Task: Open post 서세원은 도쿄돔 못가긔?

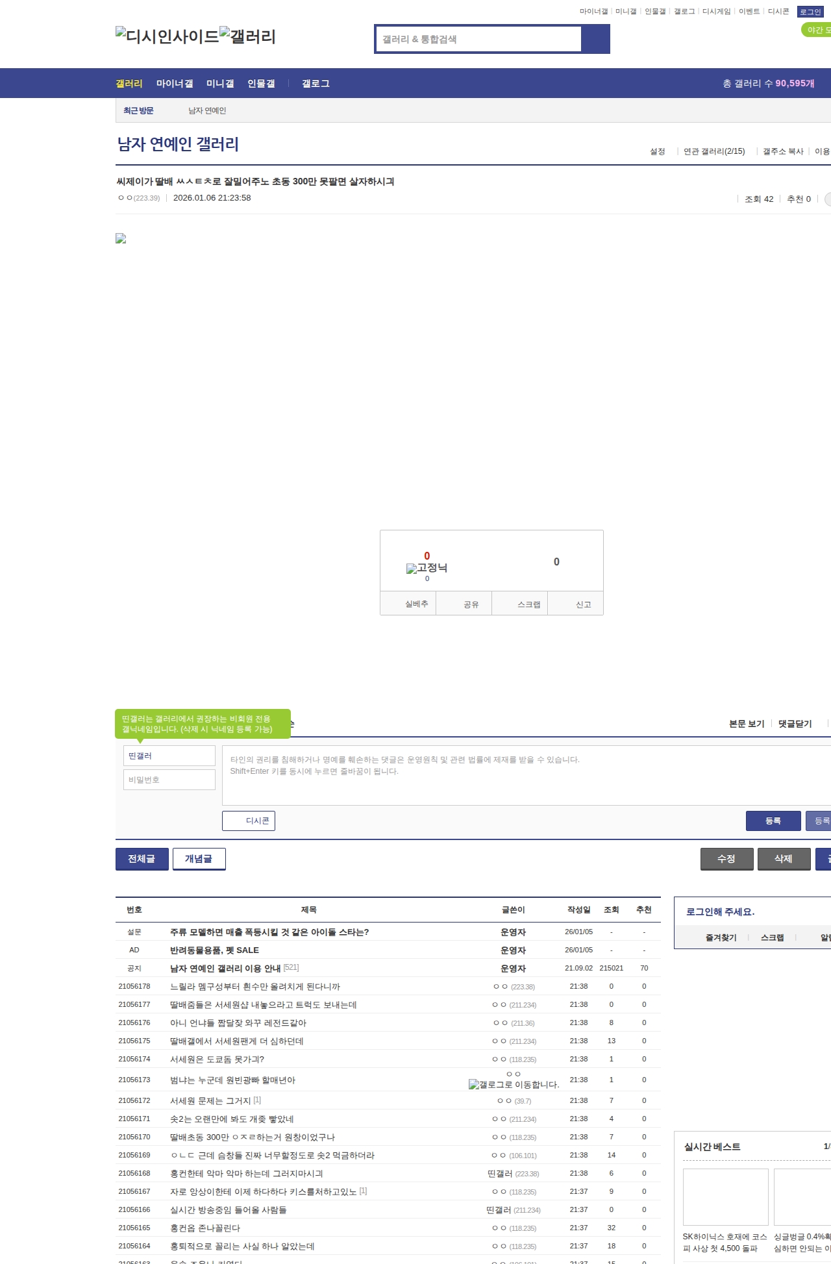Action: point(217,1060)
